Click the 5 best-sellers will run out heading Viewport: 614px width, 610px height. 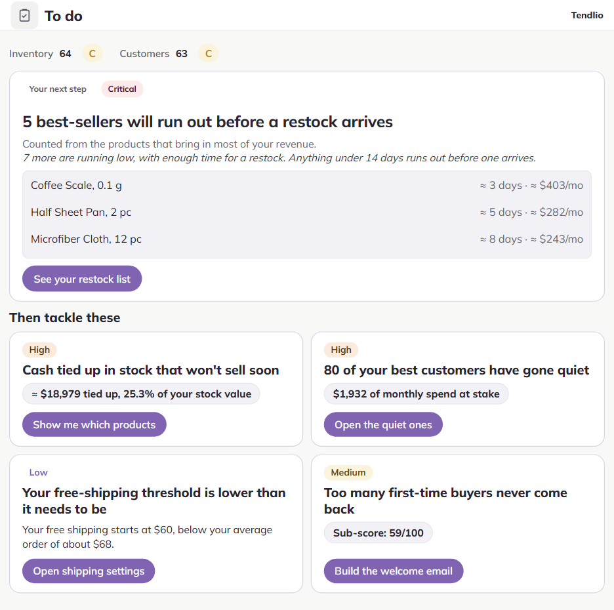(207, 122)
